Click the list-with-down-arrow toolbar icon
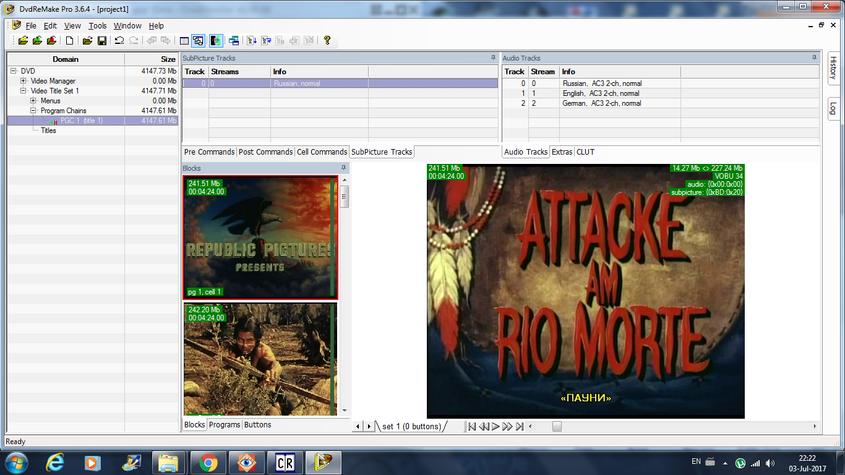The image size is (845, 475). [x=252, y=41]
